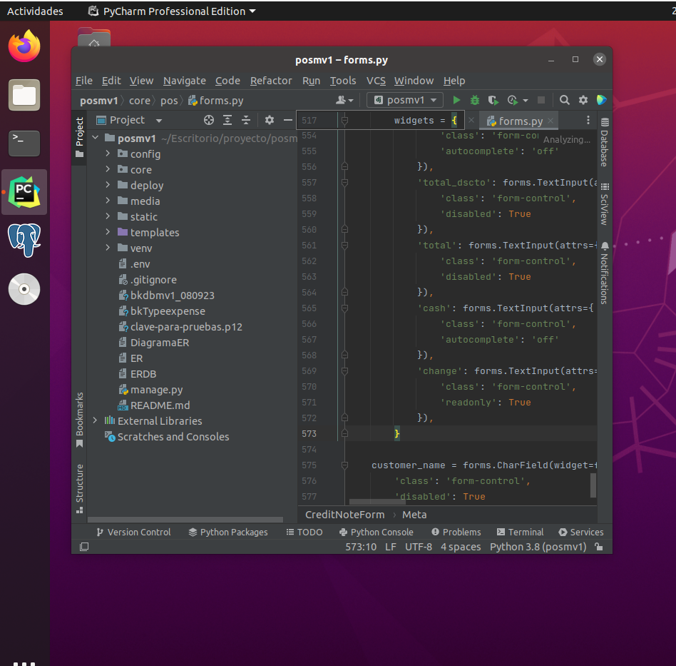
Task: Open Project panel options gear
Action: pyautogui.click(x=270, y=121)
